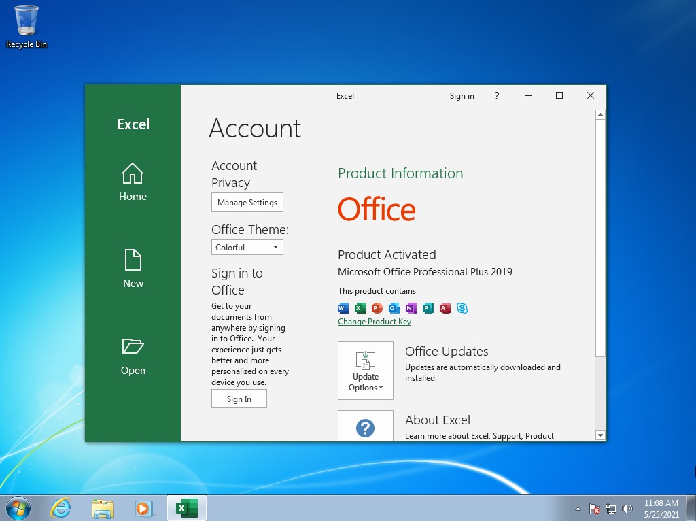Click the Product Activated text
Image resolution: width=696 pixels, height=521 pixels.
(387, 254)
